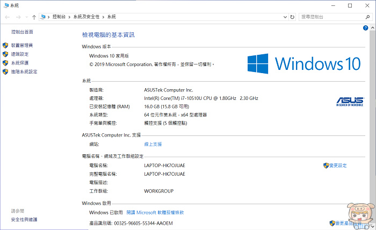Click 變更設定 link for computer name
This screenshot has width=376, height=230.
338,166
